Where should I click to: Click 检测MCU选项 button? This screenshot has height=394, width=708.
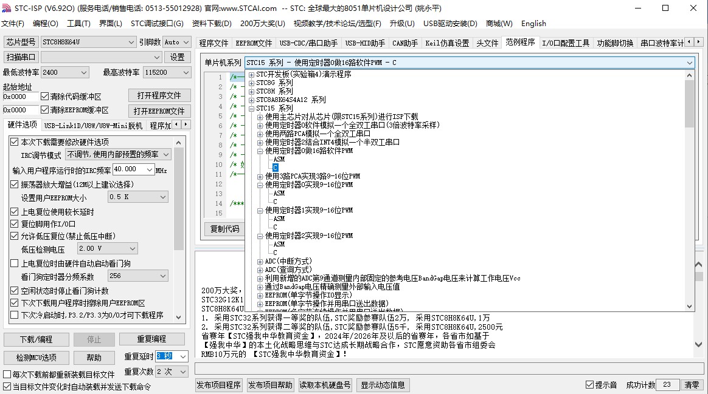click(x=36, y=358)
